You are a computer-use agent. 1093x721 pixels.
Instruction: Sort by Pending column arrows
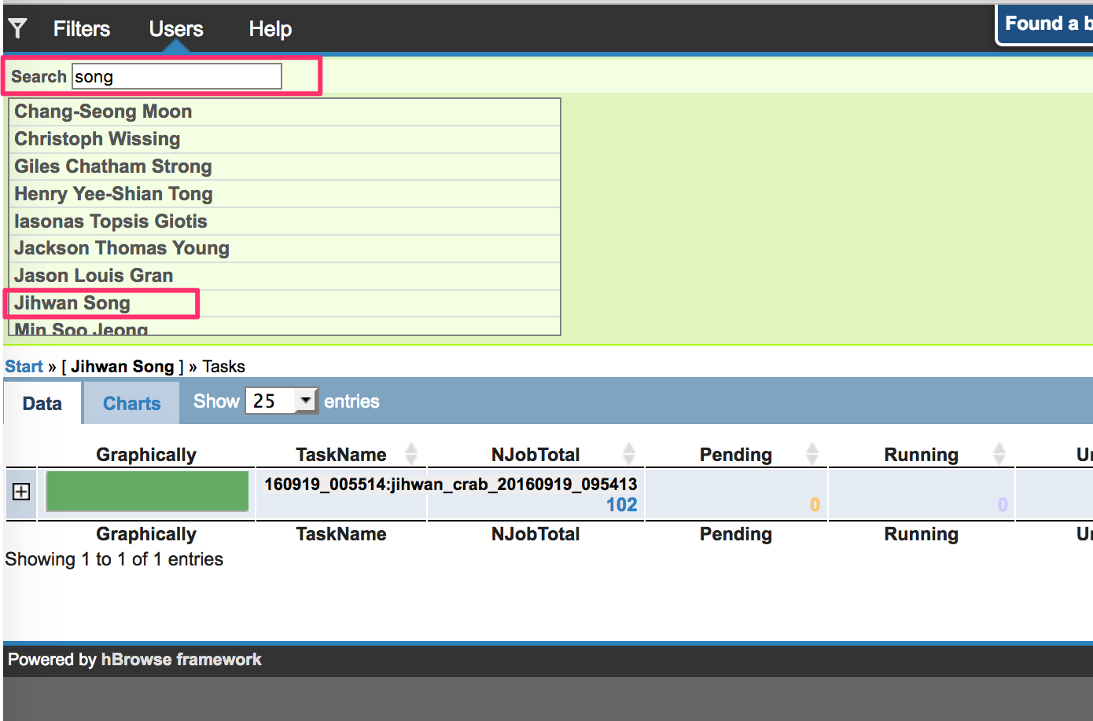[x=812, y=454]
